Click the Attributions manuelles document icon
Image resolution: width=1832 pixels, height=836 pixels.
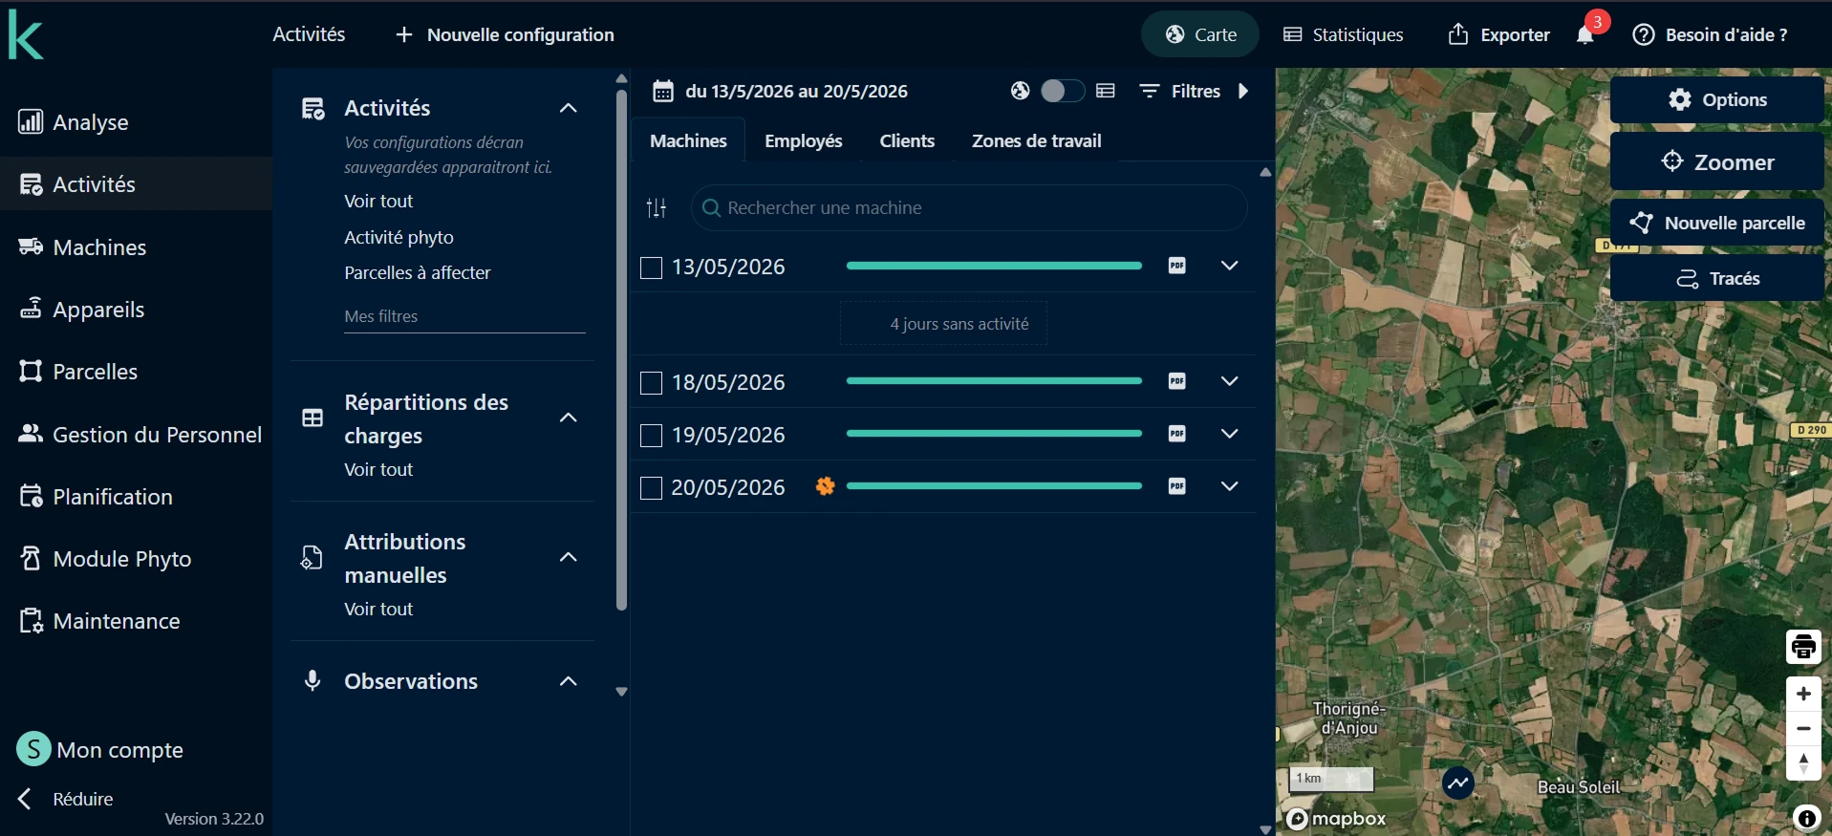(312, 557)
